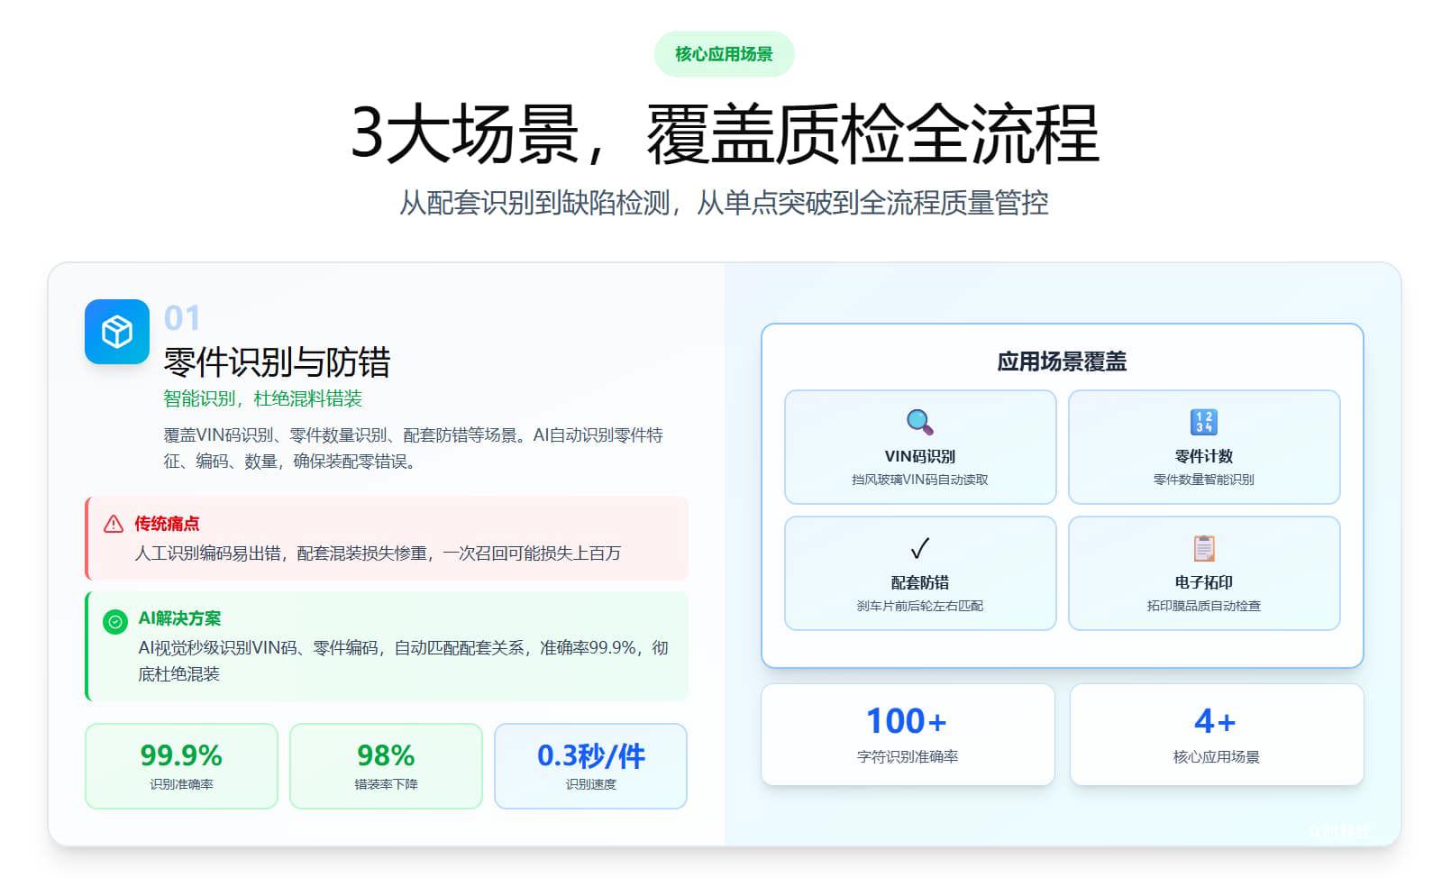
Task: Click the 4+ 核心应用场景 card
Action: [1216, 735]
